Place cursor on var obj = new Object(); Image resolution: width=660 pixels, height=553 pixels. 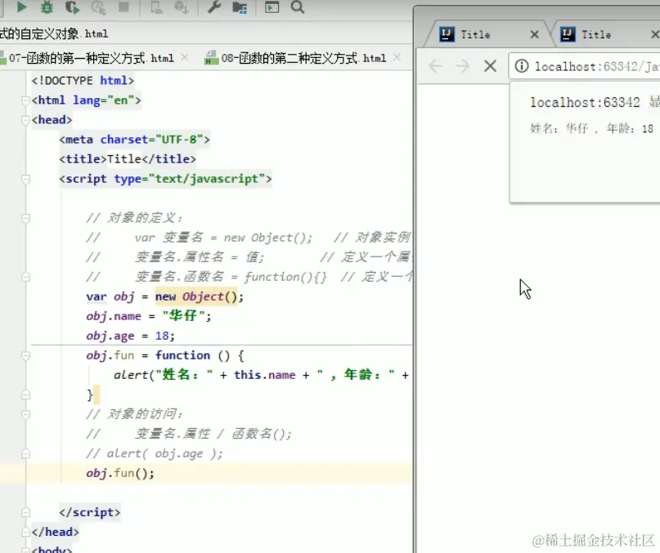164,297
